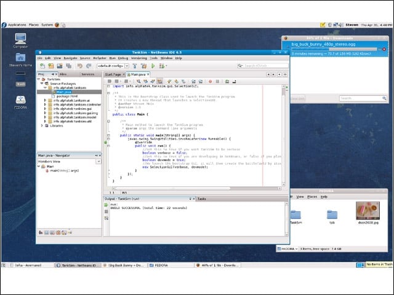Click the first Navigator filter icon

pyautogui.click(x=41, y=232)
